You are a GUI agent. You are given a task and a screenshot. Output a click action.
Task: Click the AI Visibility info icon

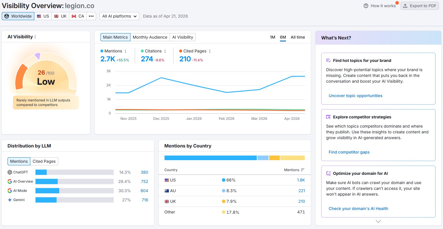pyautogui.click(x=35, y=37)
